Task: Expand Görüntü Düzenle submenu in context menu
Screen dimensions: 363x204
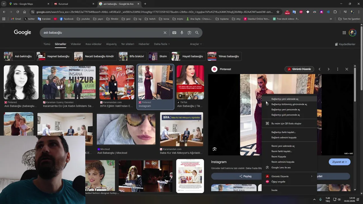Action: click(x=289, y=177)
